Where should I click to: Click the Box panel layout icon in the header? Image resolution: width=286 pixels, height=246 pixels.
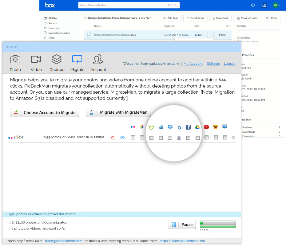(x=264, y=5)
